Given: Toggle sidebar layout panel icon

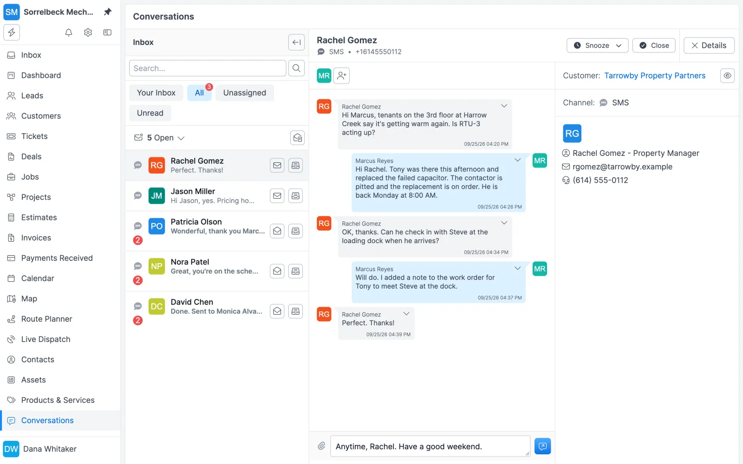Looking at the screenshot, I should [107, 32].
